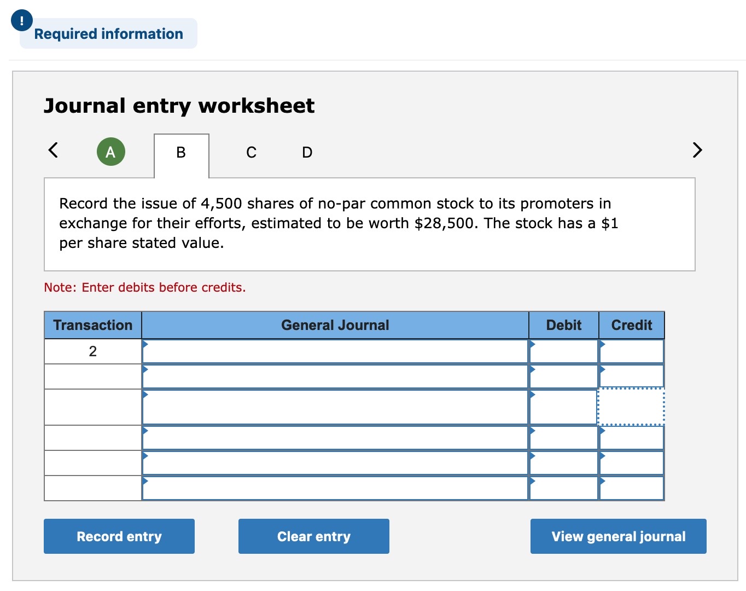Open the first Debit cell dropdown marker
Image resolution: width=746 pixels, height=591 pixels.
click(x=532, y=345)
